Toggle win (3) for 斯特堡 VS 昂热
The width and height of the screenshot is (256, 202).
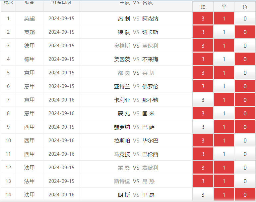(x=203, y=181)
